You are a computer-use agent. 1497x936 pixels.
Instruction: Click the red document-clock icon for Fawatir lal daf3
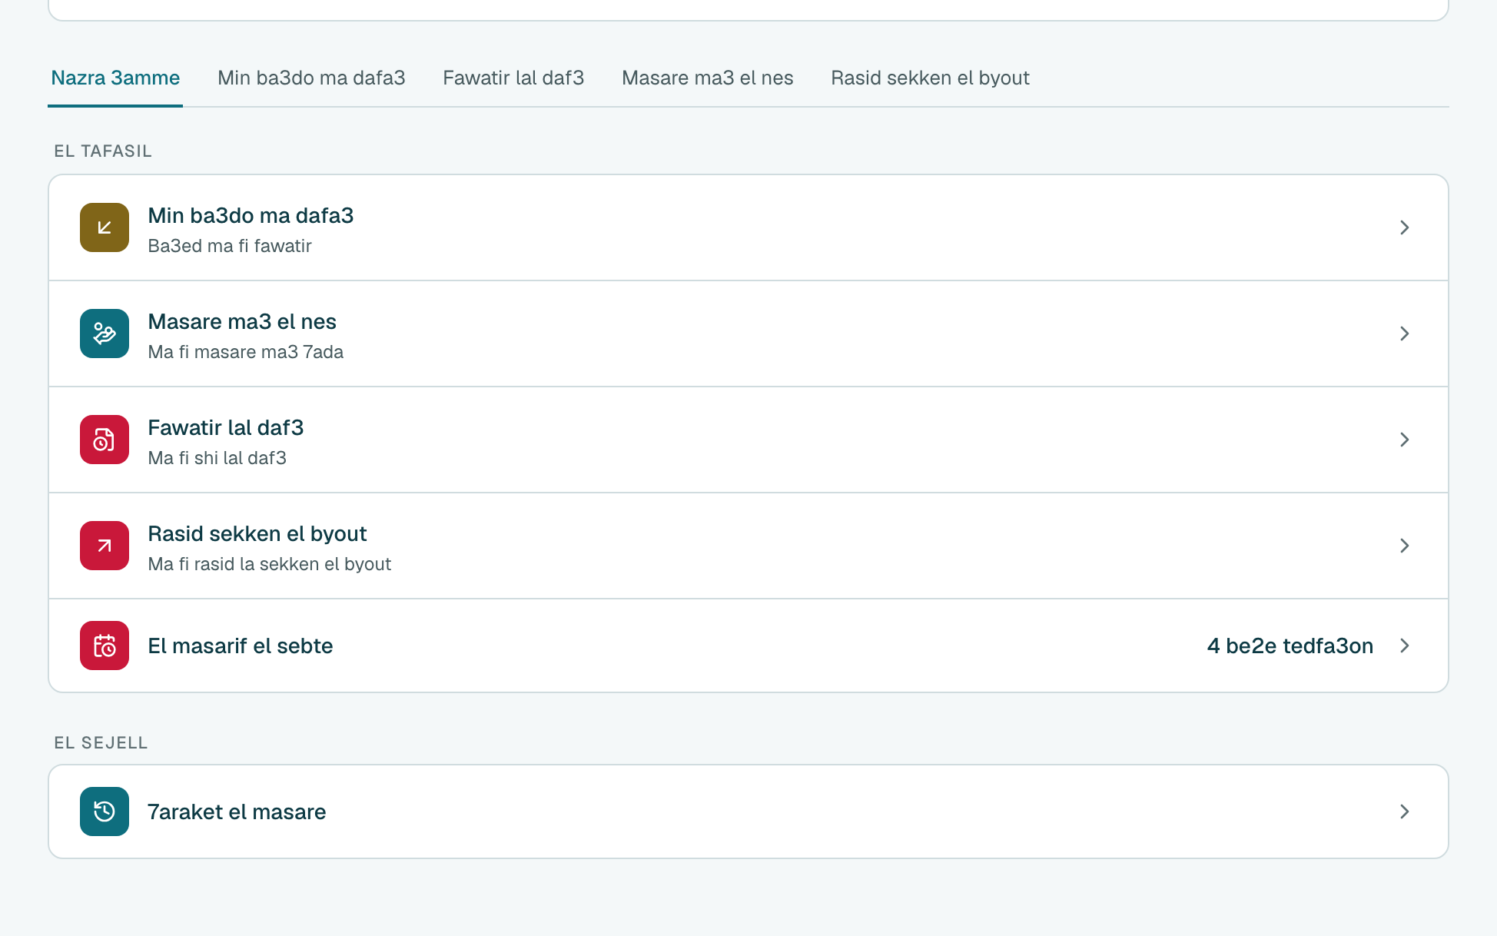[x=105, y=440]
